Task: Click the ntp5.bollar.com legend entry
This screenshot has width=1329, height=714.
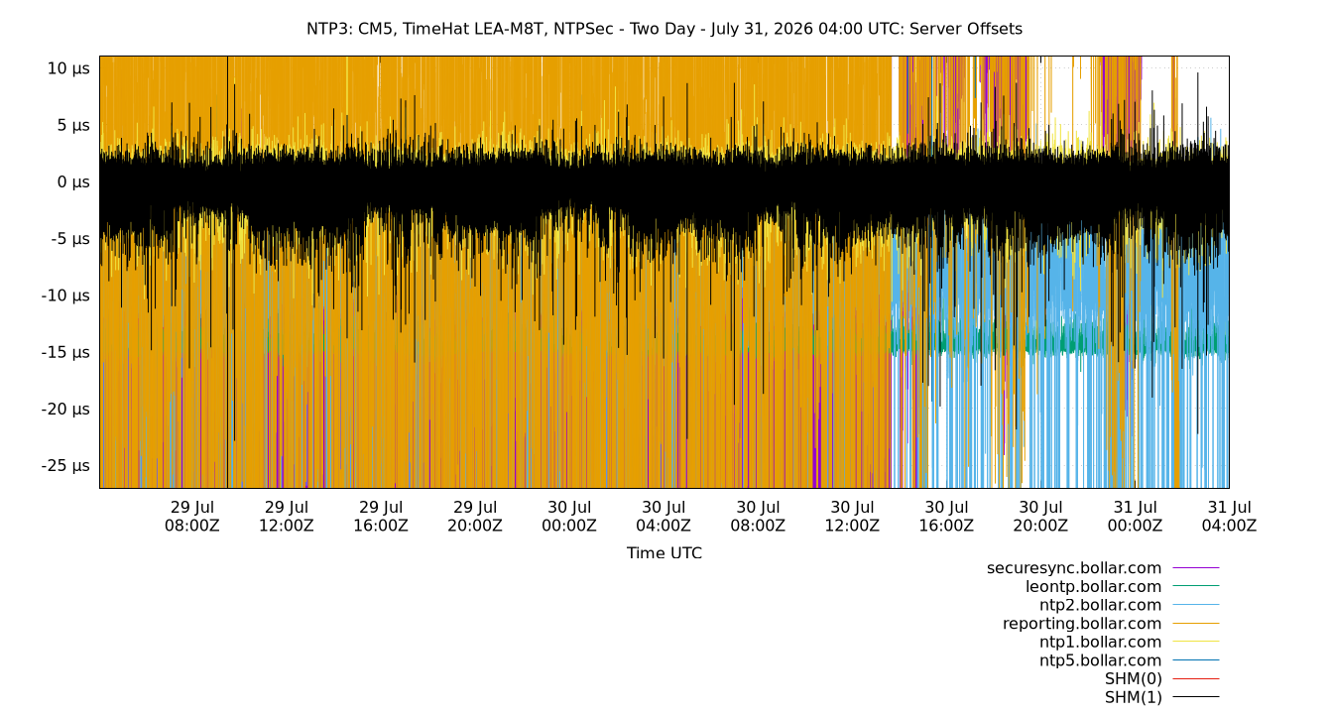Action: pos(1100,660)
